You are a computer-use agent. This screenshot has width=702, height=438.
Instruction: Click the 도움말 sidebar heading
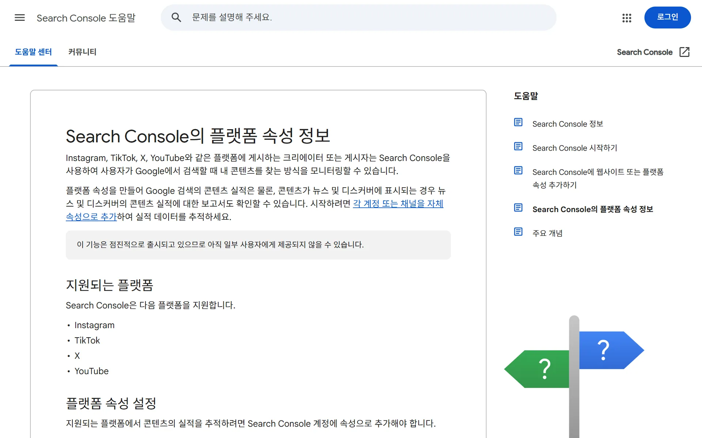pyautogui.click(x=526, y=96)
